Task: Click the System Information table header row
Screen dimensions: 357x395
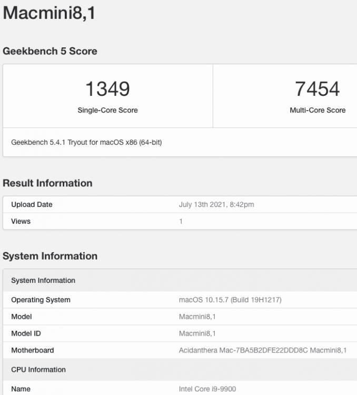Action: pyautogui.click(x=180, y=280)
